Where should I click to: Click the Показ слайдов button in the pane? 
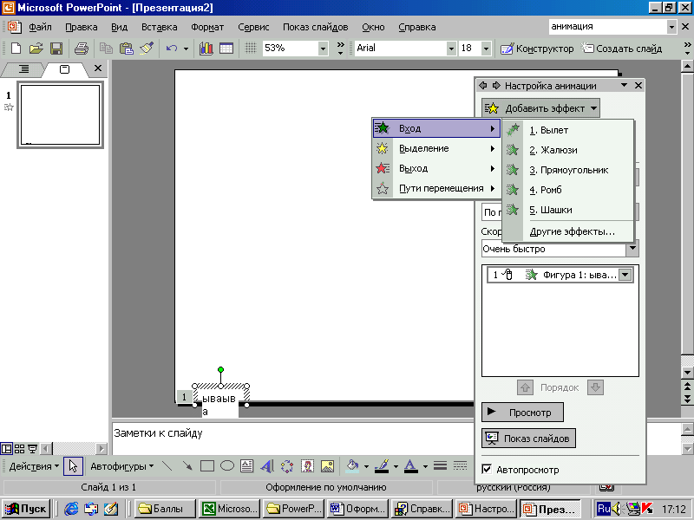pos(528,439)
